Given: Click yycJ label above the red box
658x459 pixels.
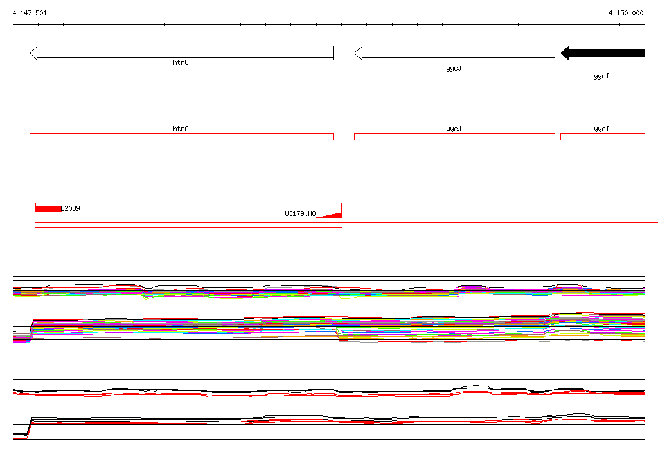Looking at the screenshot, I should tap(454, 129).
